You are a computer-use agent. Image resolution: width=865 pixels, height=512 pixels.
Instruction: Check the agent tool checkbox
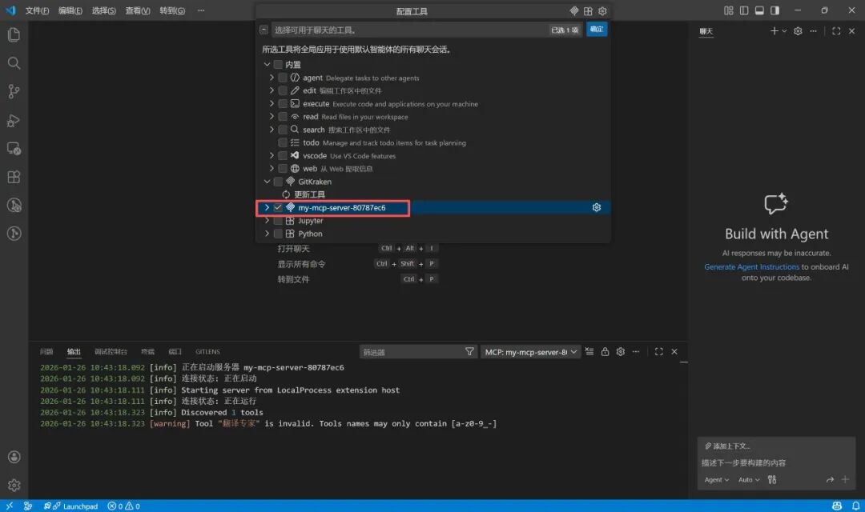tap(283, 78)
